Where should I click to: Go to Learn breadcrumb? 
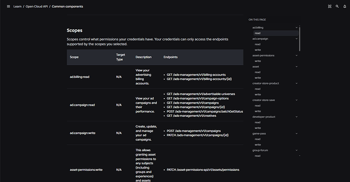[x=17, y=7]
